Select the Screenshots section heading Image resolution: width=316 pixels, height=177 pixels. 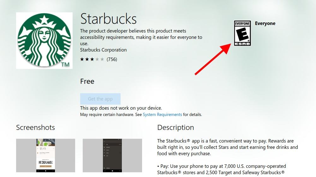tap(35, 128)
